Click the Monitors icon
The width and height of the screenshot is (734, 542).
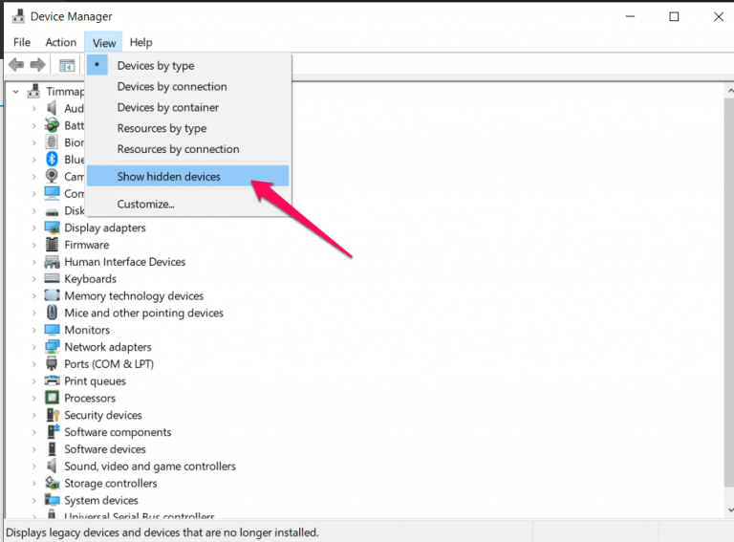[52, 330]
